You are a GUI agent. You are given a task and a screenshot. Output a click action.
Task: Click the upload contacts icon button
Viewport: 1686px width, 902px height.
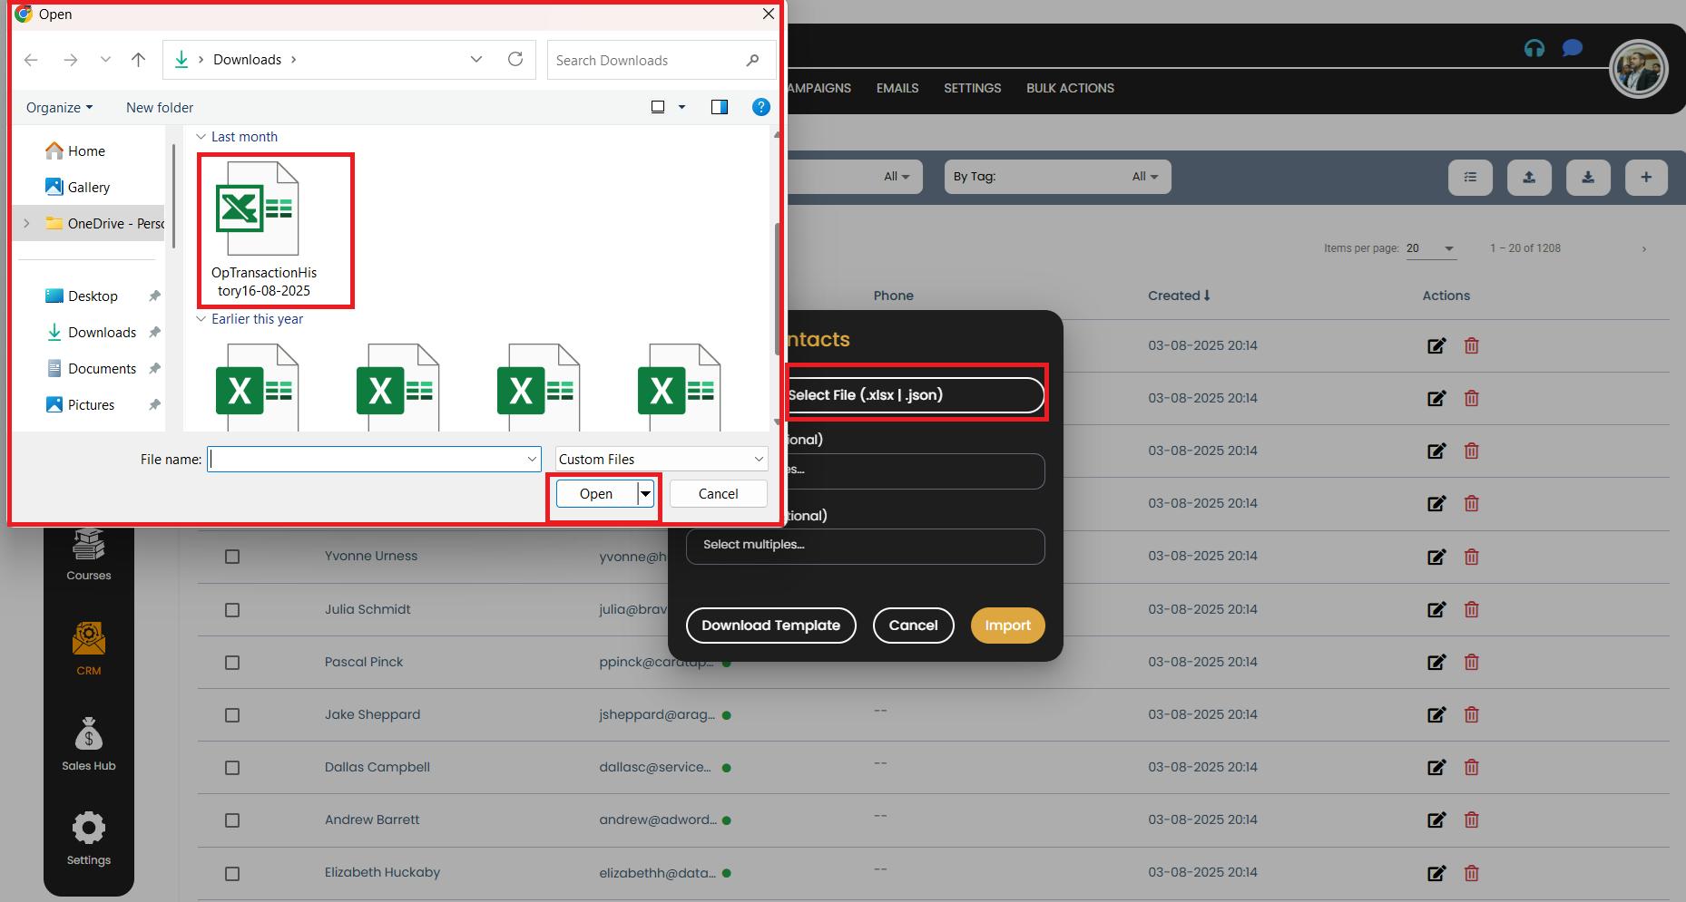1529,178
